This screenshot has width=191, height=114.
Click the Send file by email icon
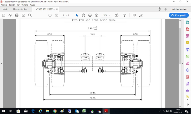click(x=23, y=15)
